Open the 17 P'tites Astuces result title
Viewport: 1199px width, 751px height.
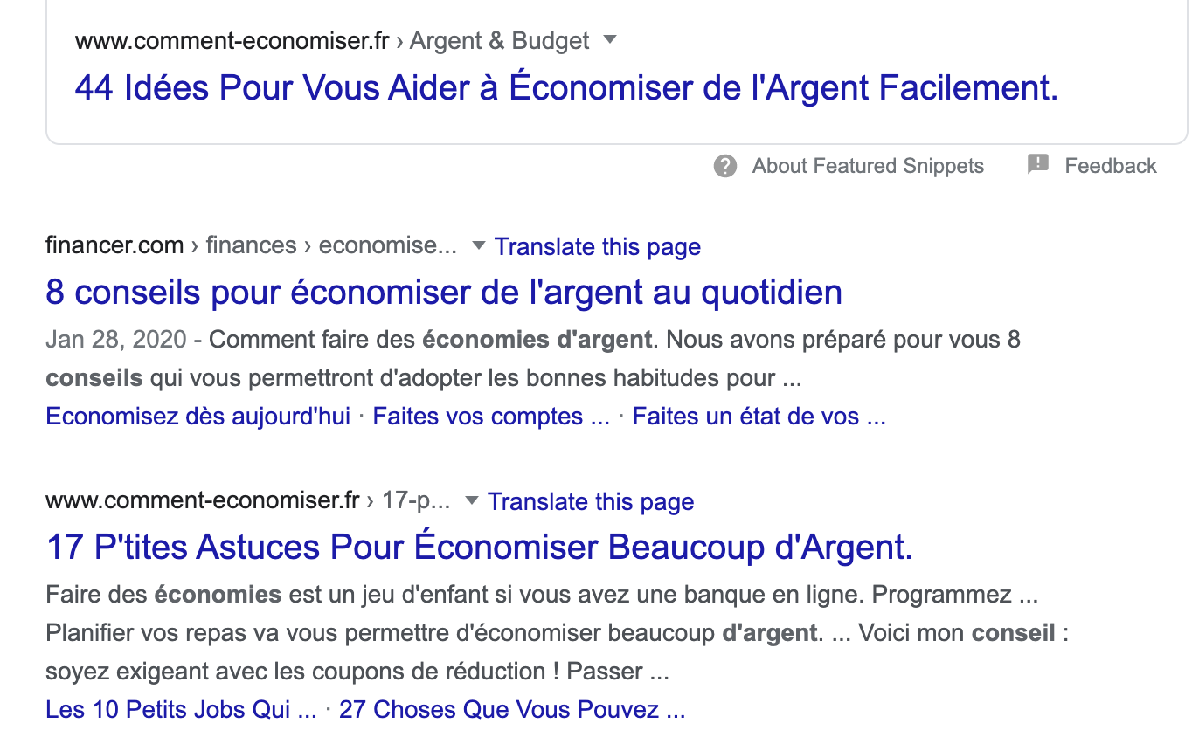tap(479, 548)
